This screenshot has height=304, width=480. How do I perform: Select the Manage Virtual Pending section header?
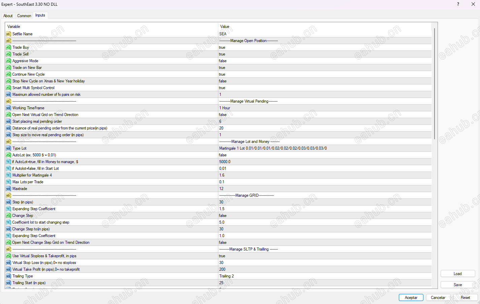pyautogui.click(x=248, y=101)
